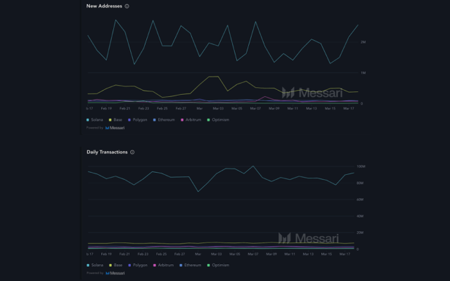Click the Messari logo under Daily Transactions chart
This screenshot has height=281, width=450.
tap(115, 273)
